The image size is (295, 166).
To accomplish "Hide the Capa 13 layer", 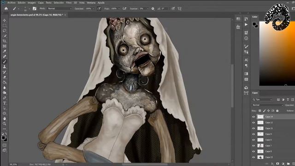I will click(254, 157).
